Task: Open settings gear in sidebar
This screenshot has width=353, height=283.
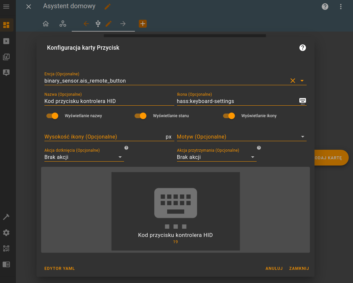Action: (x=6, y=233)
